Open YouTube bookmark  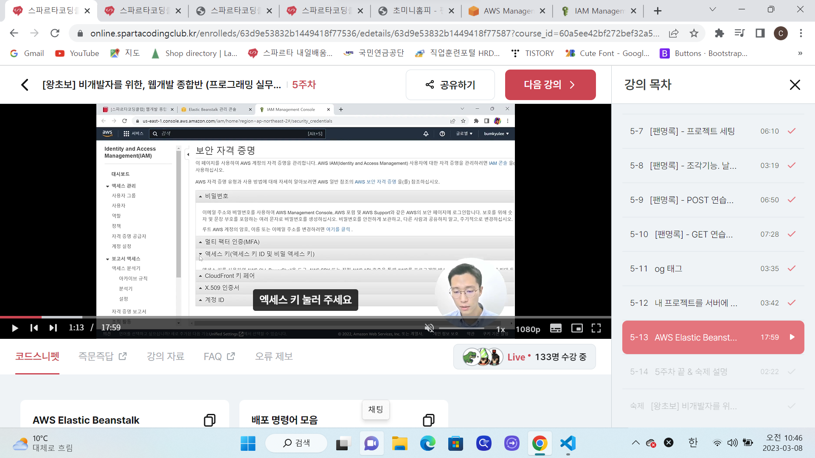pyautogui.click(x=77, y=53)
